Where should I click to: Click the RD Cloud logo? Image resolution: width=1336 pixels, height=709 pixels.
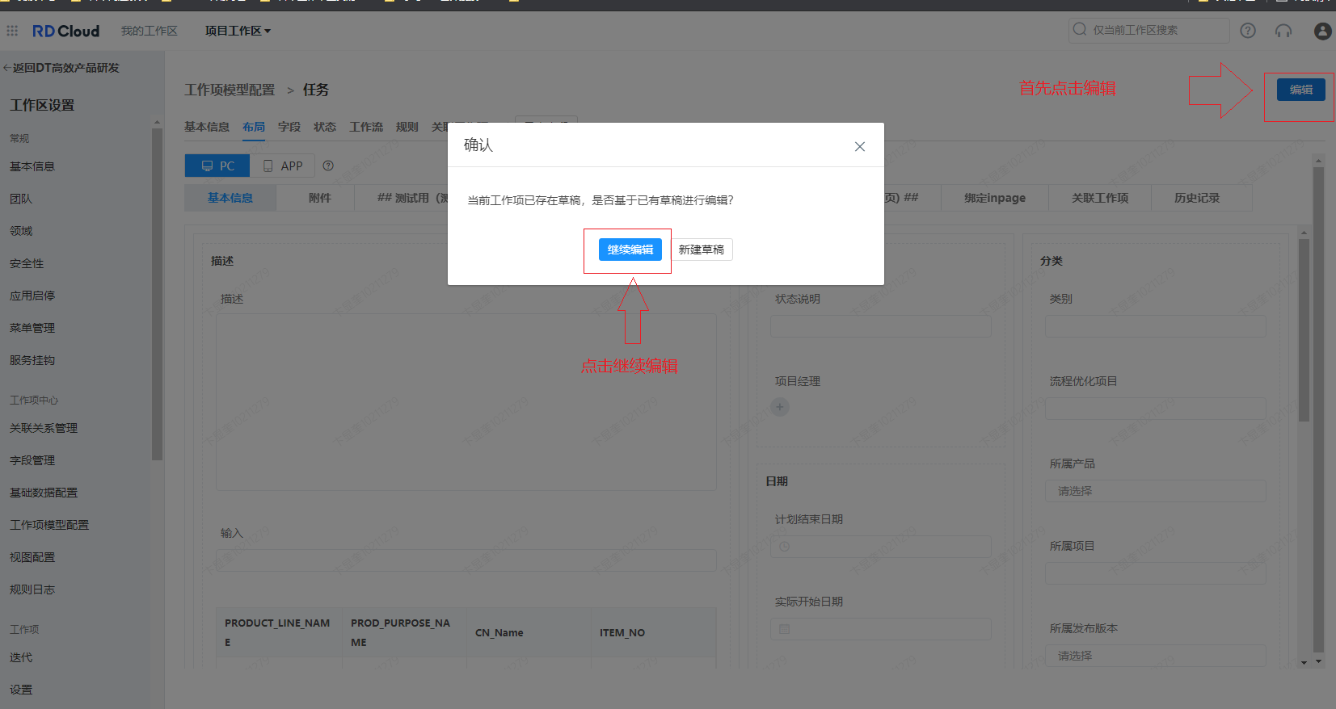click(x=65, y=31)
